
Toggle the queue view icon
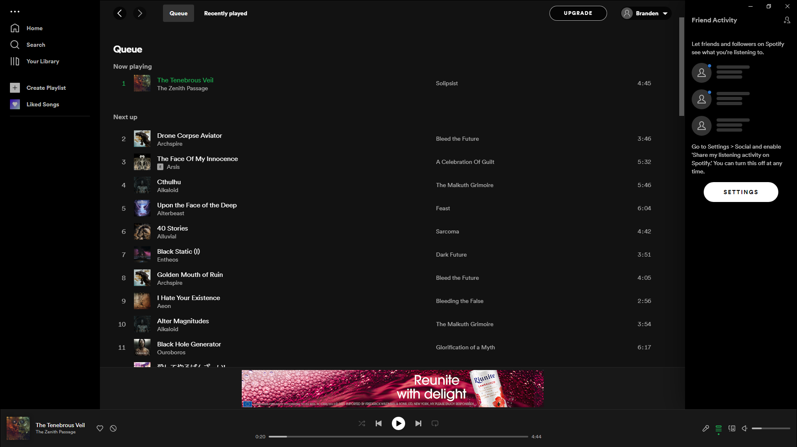719,428
